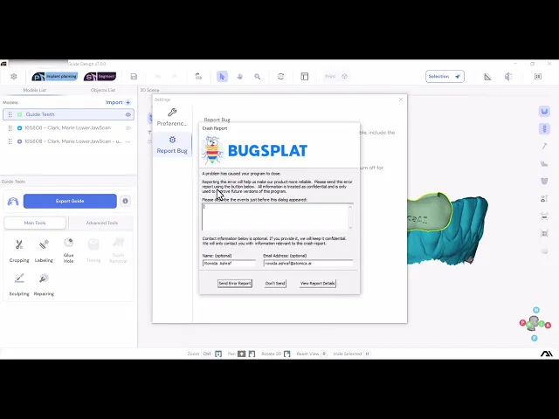
Task: Click the View Report Details button
Action: click(318, 283)
